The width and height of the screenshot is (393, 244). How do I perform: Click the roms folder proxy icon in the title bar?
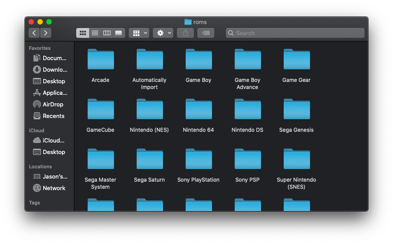point(188,22)
